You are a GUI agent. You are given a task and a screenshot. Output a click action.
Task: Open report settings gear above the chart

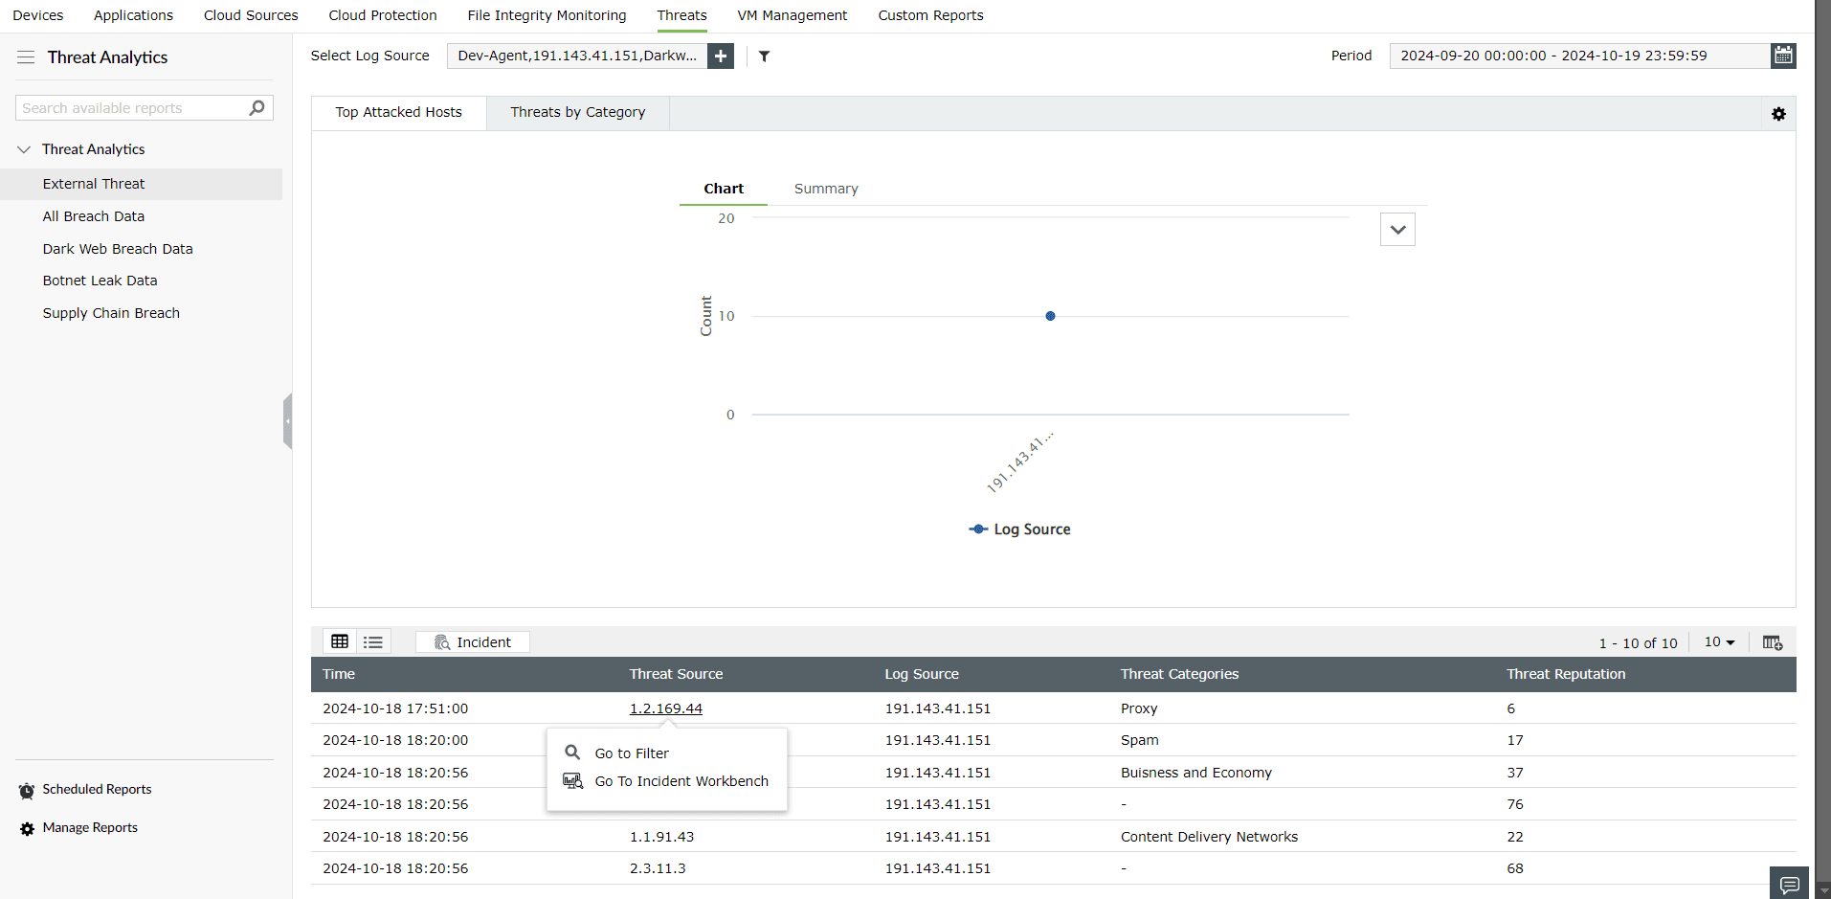pos(1778,114)
